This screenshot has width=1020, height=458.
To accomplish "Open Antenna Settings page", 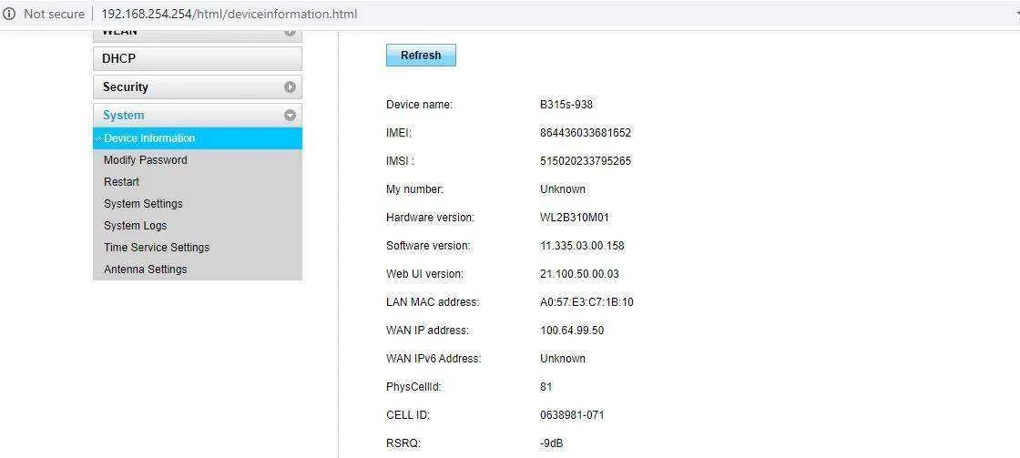I will point(145,270).
